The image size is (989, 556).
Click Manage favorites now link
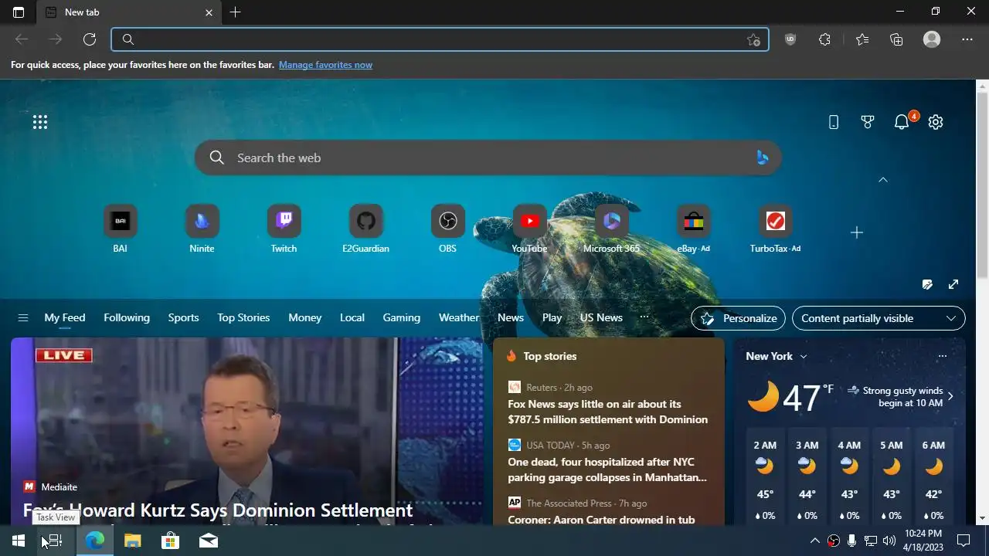click(x=325, y=65)
